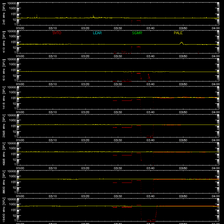Click the 1000 tick label on 15400 MHz axis
The image size is (224, 224).
click(12, 204)
